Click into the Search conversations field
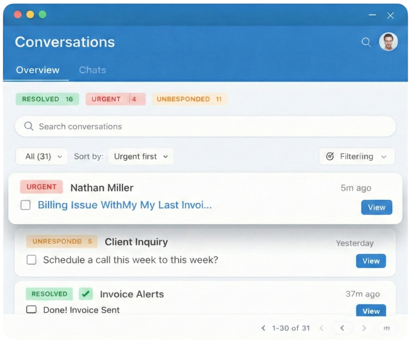The width and height of the screenshot is (409, 342). pyautogui.click(x=205, y=126)
